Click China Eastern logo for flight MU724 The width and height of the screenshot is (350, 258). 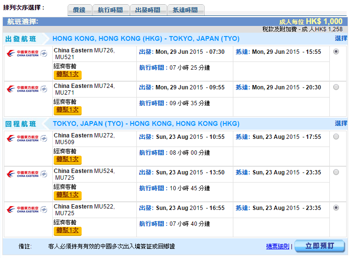[x=27, y=88]
